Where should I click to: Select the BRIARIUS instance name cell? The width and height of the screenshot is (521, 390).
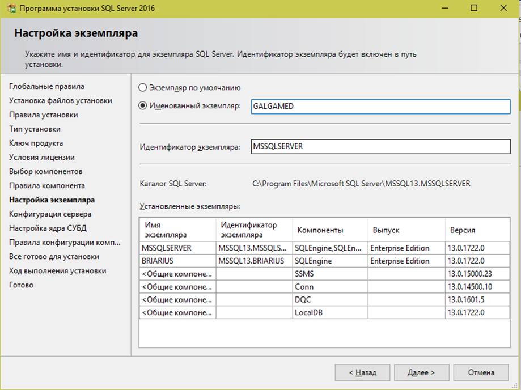[x=178, y=261]
